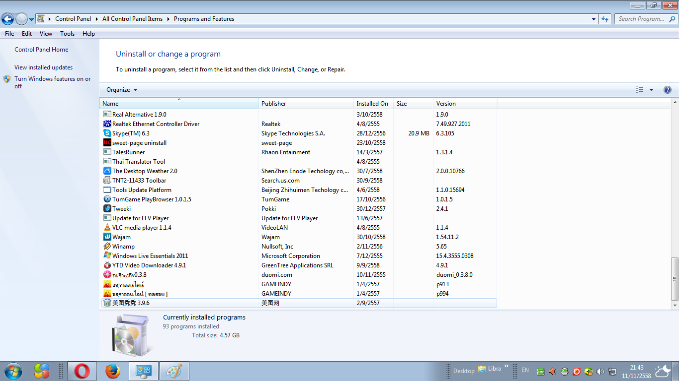Click the Desktop toolbar label in taskbar
The height and width of the screenshot is (381, 679).
tap(464, 371)
